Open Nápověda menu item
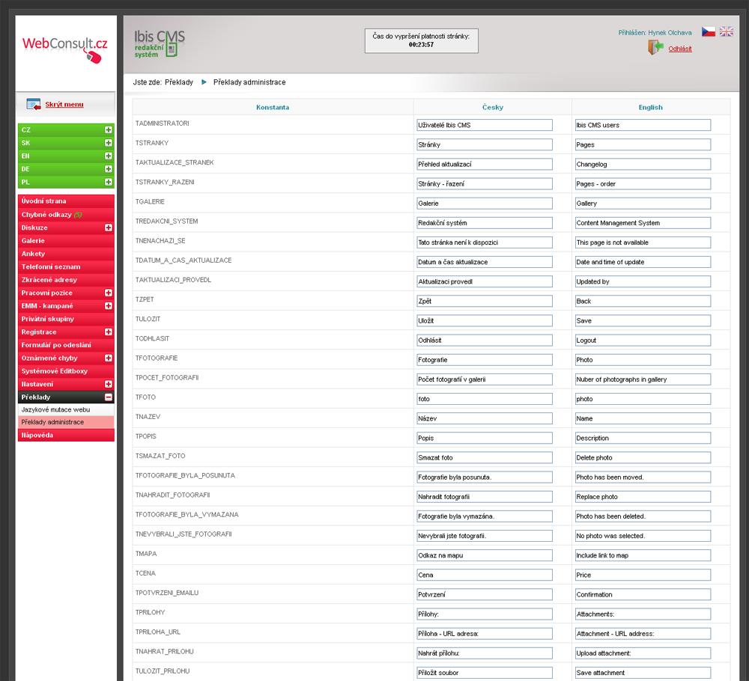 66,436
